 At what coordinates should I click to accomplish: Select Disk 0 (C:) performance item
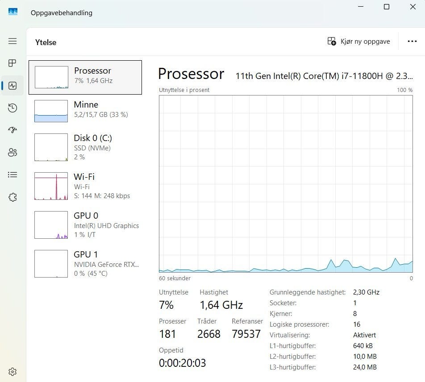(85, 147)
